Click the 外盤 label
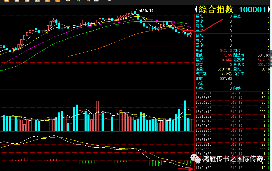The width and height of the screenshot is (272, 171). coord(199,89)
